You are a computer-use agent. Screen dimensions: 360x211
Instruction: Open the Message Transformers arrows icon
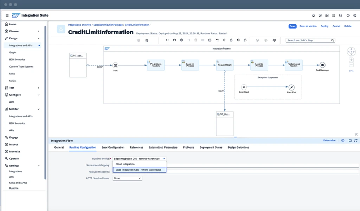[217, 40]
